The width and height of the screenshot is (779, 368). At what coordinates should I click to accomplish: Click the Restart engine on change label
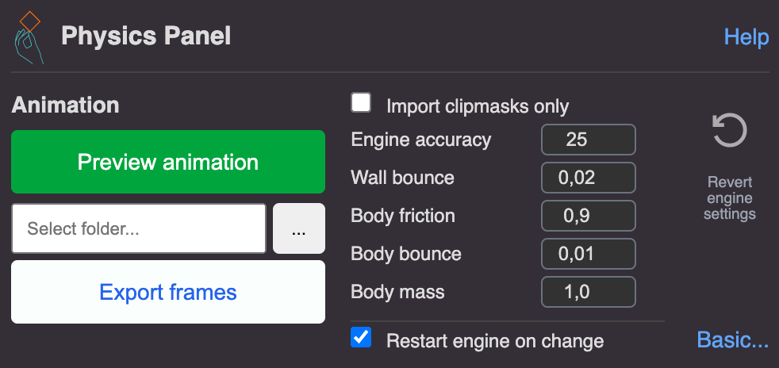[495, 341]
